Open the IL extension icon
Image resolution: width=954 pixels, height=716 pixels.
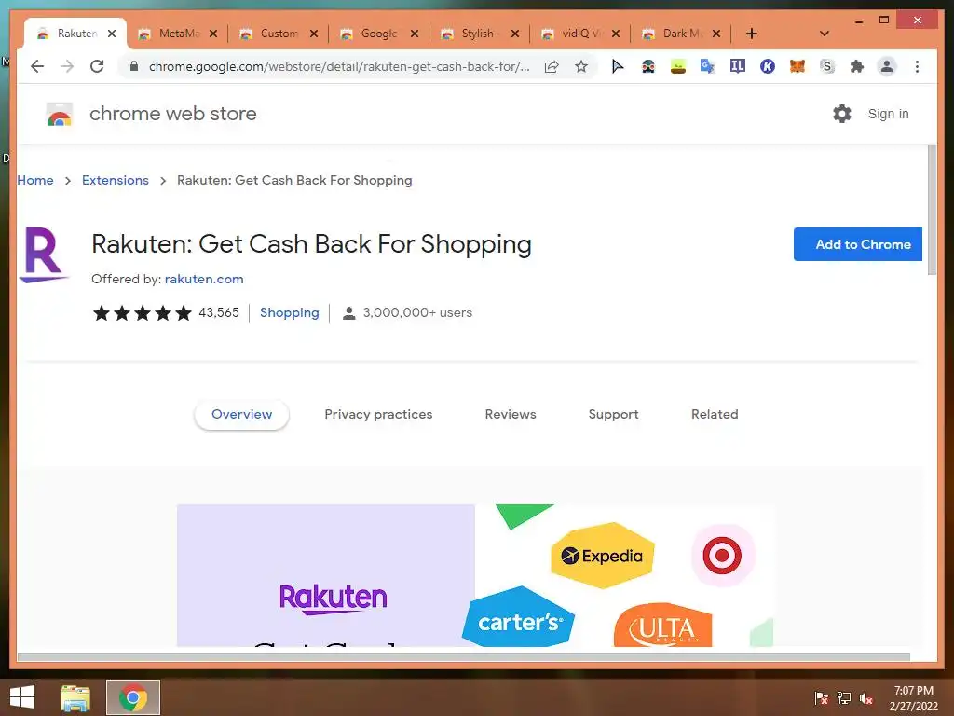[738, 66]
